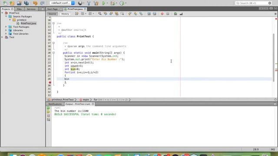Click the globe browser icon

tap(80, 3)
